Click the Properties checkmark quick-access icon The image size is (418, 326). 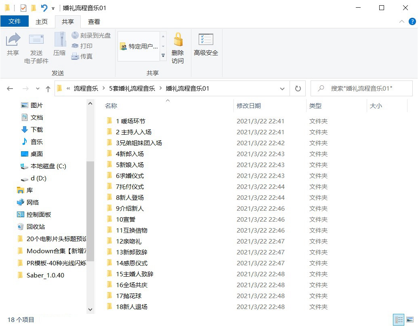click(x=23, y=8)
